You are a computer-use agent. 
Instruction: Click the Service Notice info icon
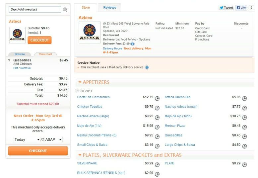[147, 67]
